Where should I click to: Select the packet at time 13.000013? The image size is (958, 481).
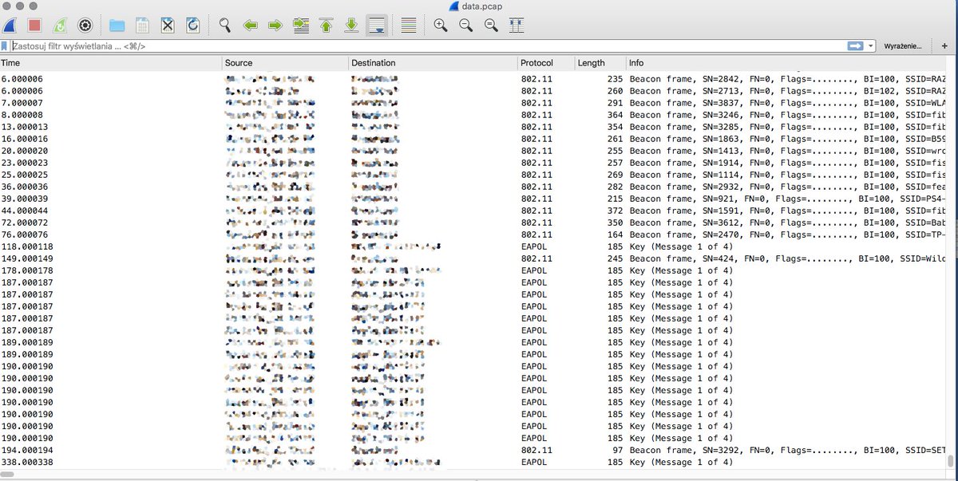474,127
